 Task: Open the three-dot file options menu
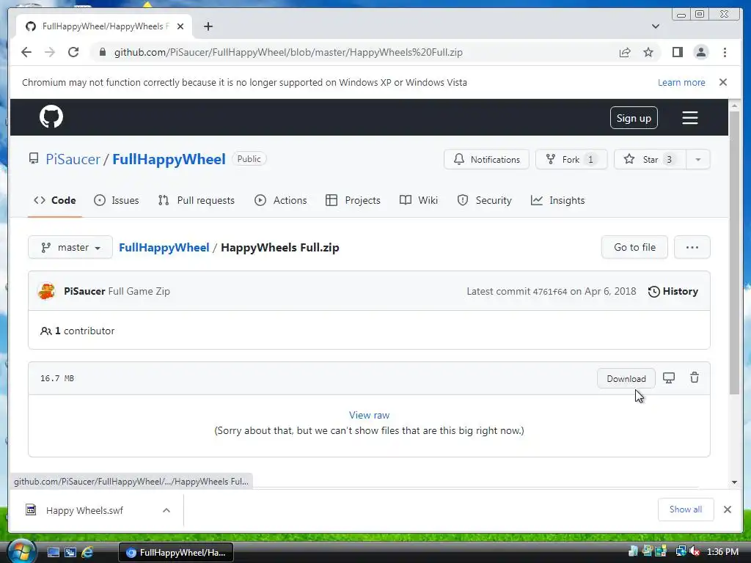692,248
